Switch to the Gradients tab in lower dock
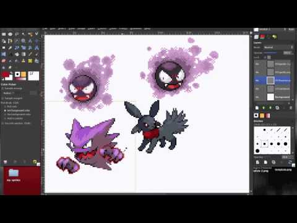297x223 pixels. click(x=268, y=115)
